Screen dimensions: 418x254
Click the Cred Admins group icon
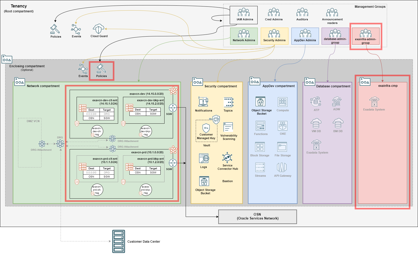(274, 12)
